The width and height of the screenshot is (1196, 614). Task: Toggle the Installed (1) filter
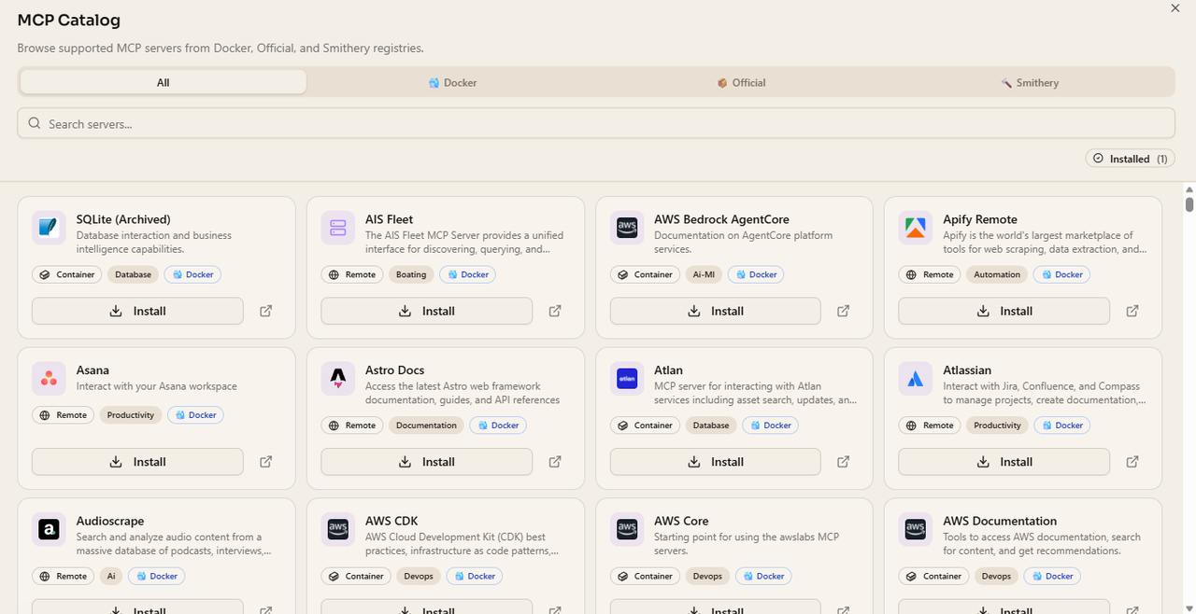(x=1130, y=159)
